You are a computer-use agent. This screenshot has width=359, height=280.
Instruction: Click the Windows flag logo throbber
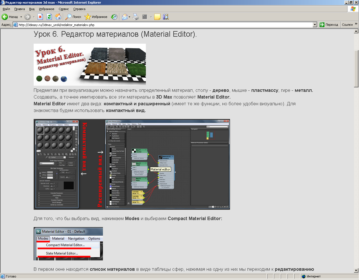point(353,9)
